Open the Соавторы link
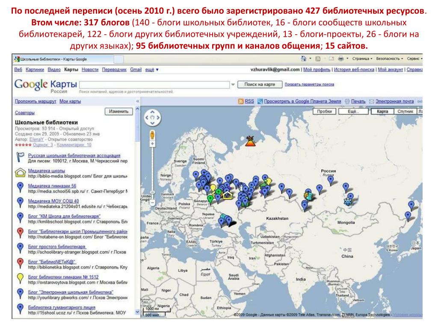This screenshot has height=328, width=438. pyautogui.click(x=24, y=113)
